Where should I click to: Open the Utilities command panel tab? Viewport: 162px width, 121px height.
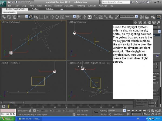click(x=158, y=23)
